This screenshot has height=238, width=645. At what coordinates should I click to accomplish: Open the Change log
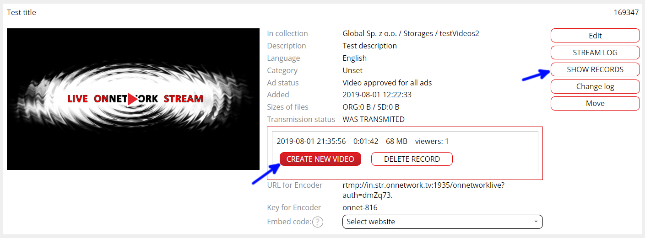[595, 86]
